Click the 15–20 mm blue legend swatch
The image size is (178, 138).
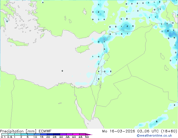[x=44, y=134]
